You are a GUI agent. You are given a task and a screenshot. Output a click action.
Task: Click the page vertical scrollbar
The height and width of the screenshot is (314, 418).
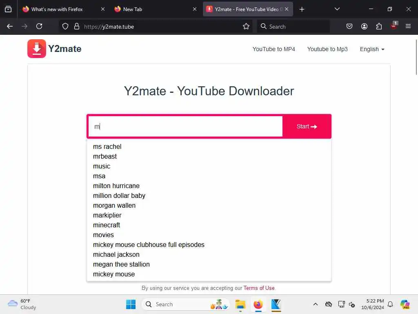(x=416, y=57)
